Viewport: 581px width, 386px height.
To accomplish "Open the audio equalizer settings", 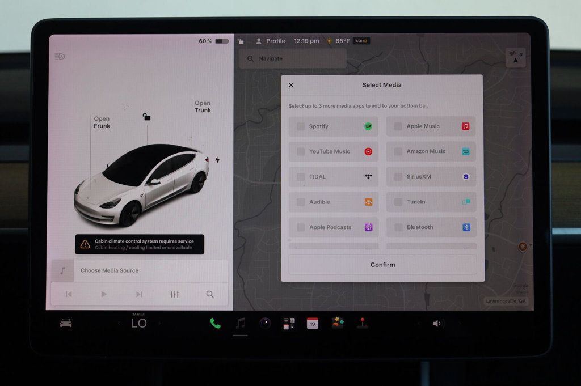I will point(175,294).
